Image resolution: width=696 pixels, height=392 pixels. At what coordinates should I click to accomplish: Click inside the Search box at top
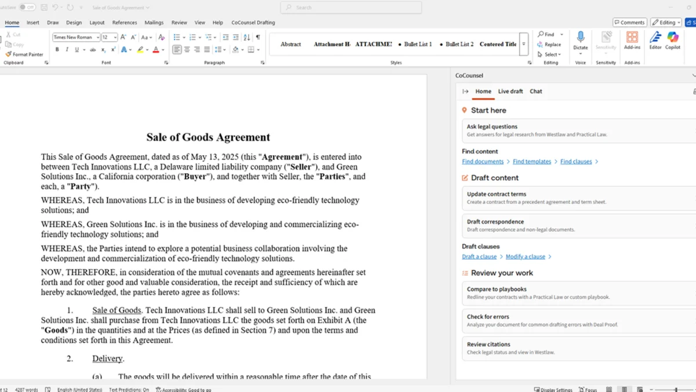[x=350, y=8]
